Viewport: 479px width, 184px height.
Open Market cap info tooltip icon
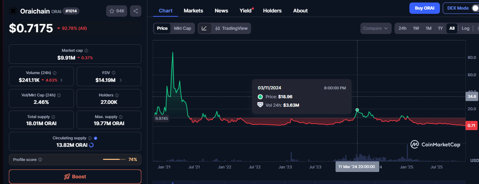[x=86, y=51]
